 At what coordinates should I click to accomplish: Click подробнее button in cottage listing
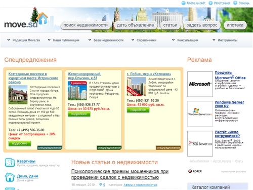(20, 143)
